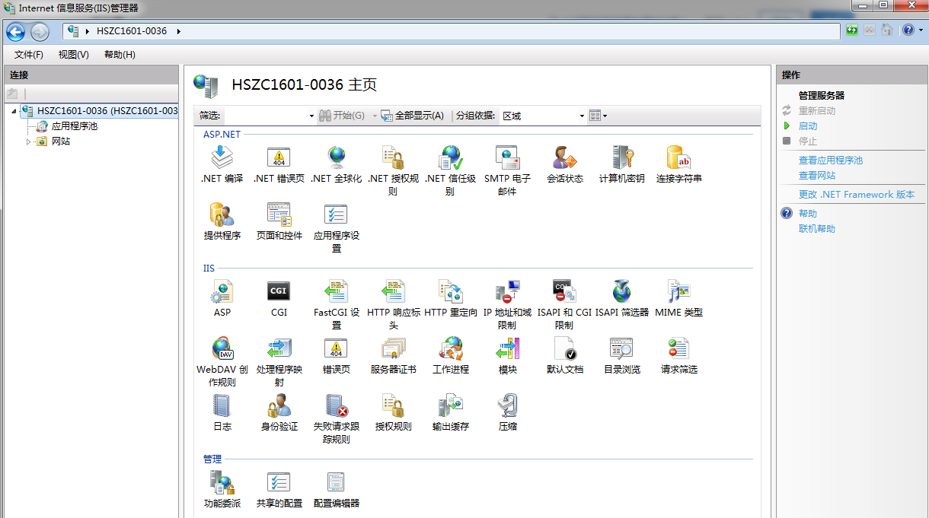Click 更改 .NET Framework 版本 link
The height and width of the screenshot is (518, 929).
point(857,195)
